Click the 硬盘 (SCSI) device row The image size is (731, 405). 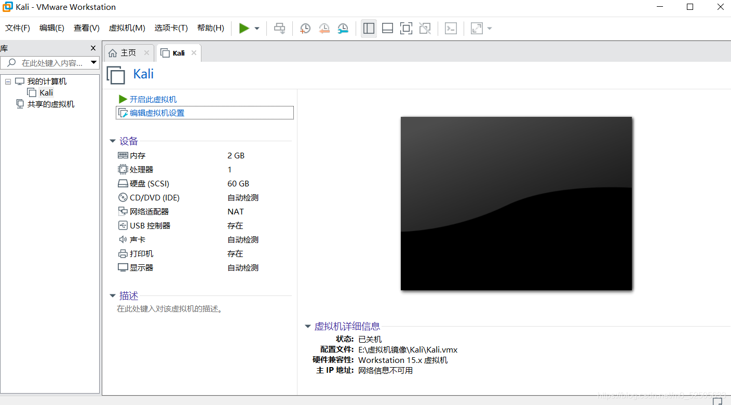coord(204,183)
